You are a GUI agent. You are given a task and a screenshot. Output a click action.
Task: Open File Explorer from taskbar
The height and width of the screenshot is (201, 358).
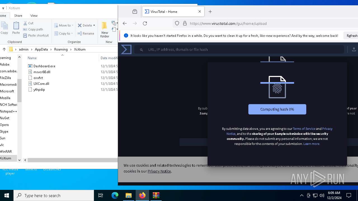[128, 195]
